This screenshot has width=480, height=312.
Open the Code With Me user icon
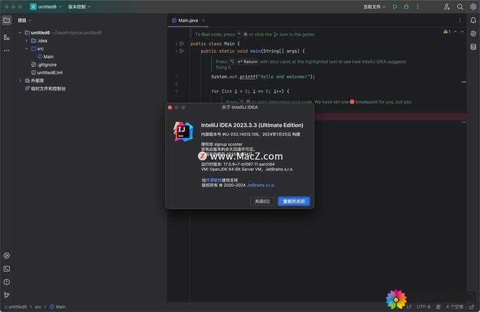coord(447,7)
